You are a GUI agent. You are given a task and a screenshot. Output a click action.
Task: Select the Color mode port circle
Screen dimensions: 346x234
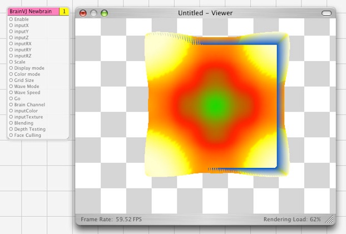[11, 74]
